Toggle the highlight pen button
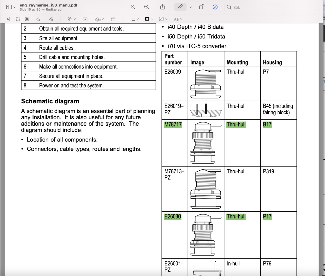This screenshot has height=276, width=325. click(x=180, y=7)
